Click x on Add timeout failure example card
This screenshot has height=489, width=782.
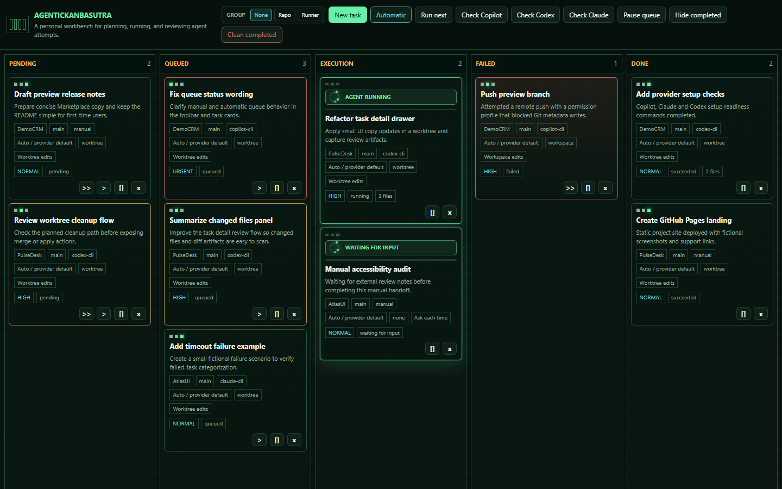[294, 440]
